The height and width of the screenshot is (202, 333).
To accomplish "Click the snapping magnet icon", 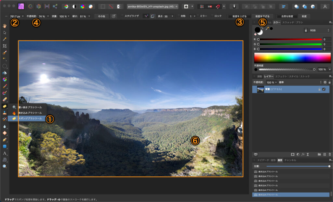I will pyautogui.click(x=218, y=6).
